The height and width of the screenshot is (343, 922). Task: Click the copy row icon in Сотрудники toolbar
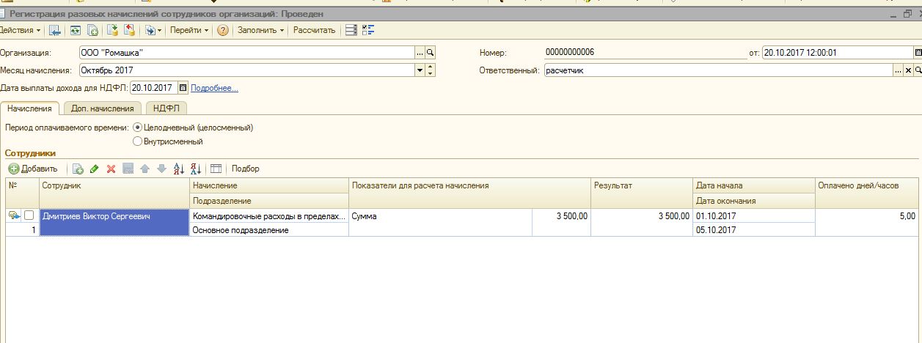pos(78,169)
